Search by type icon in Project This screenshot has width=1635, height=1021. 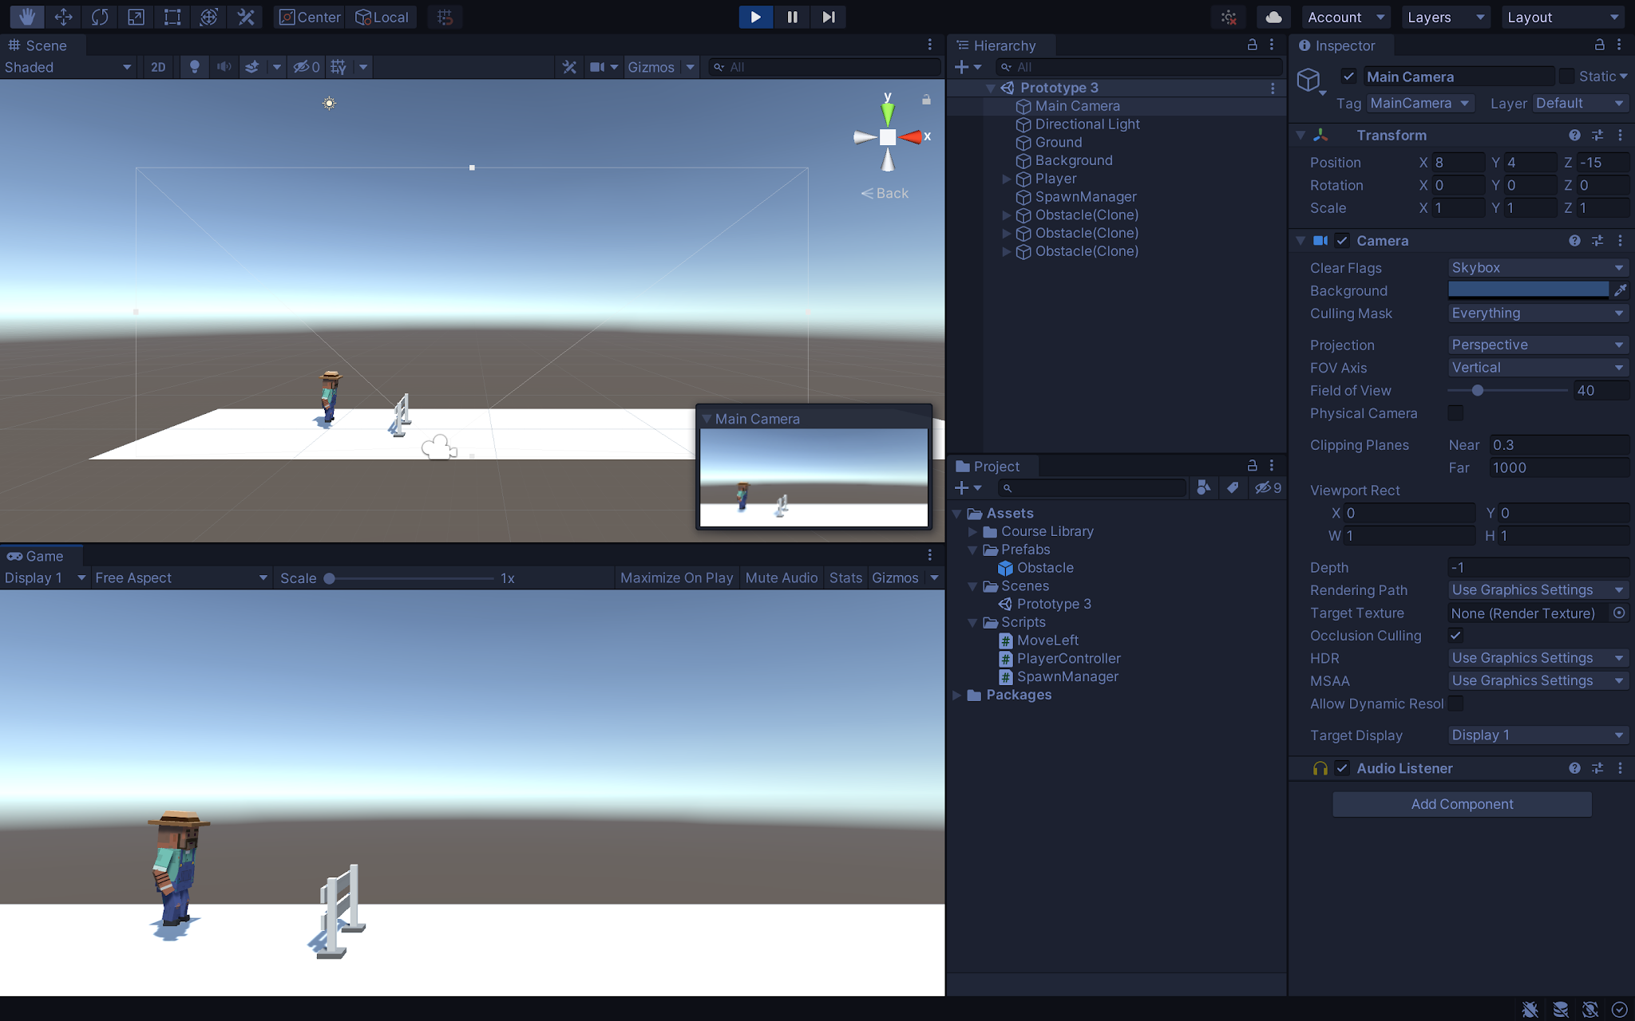[x=1203, y=487]
